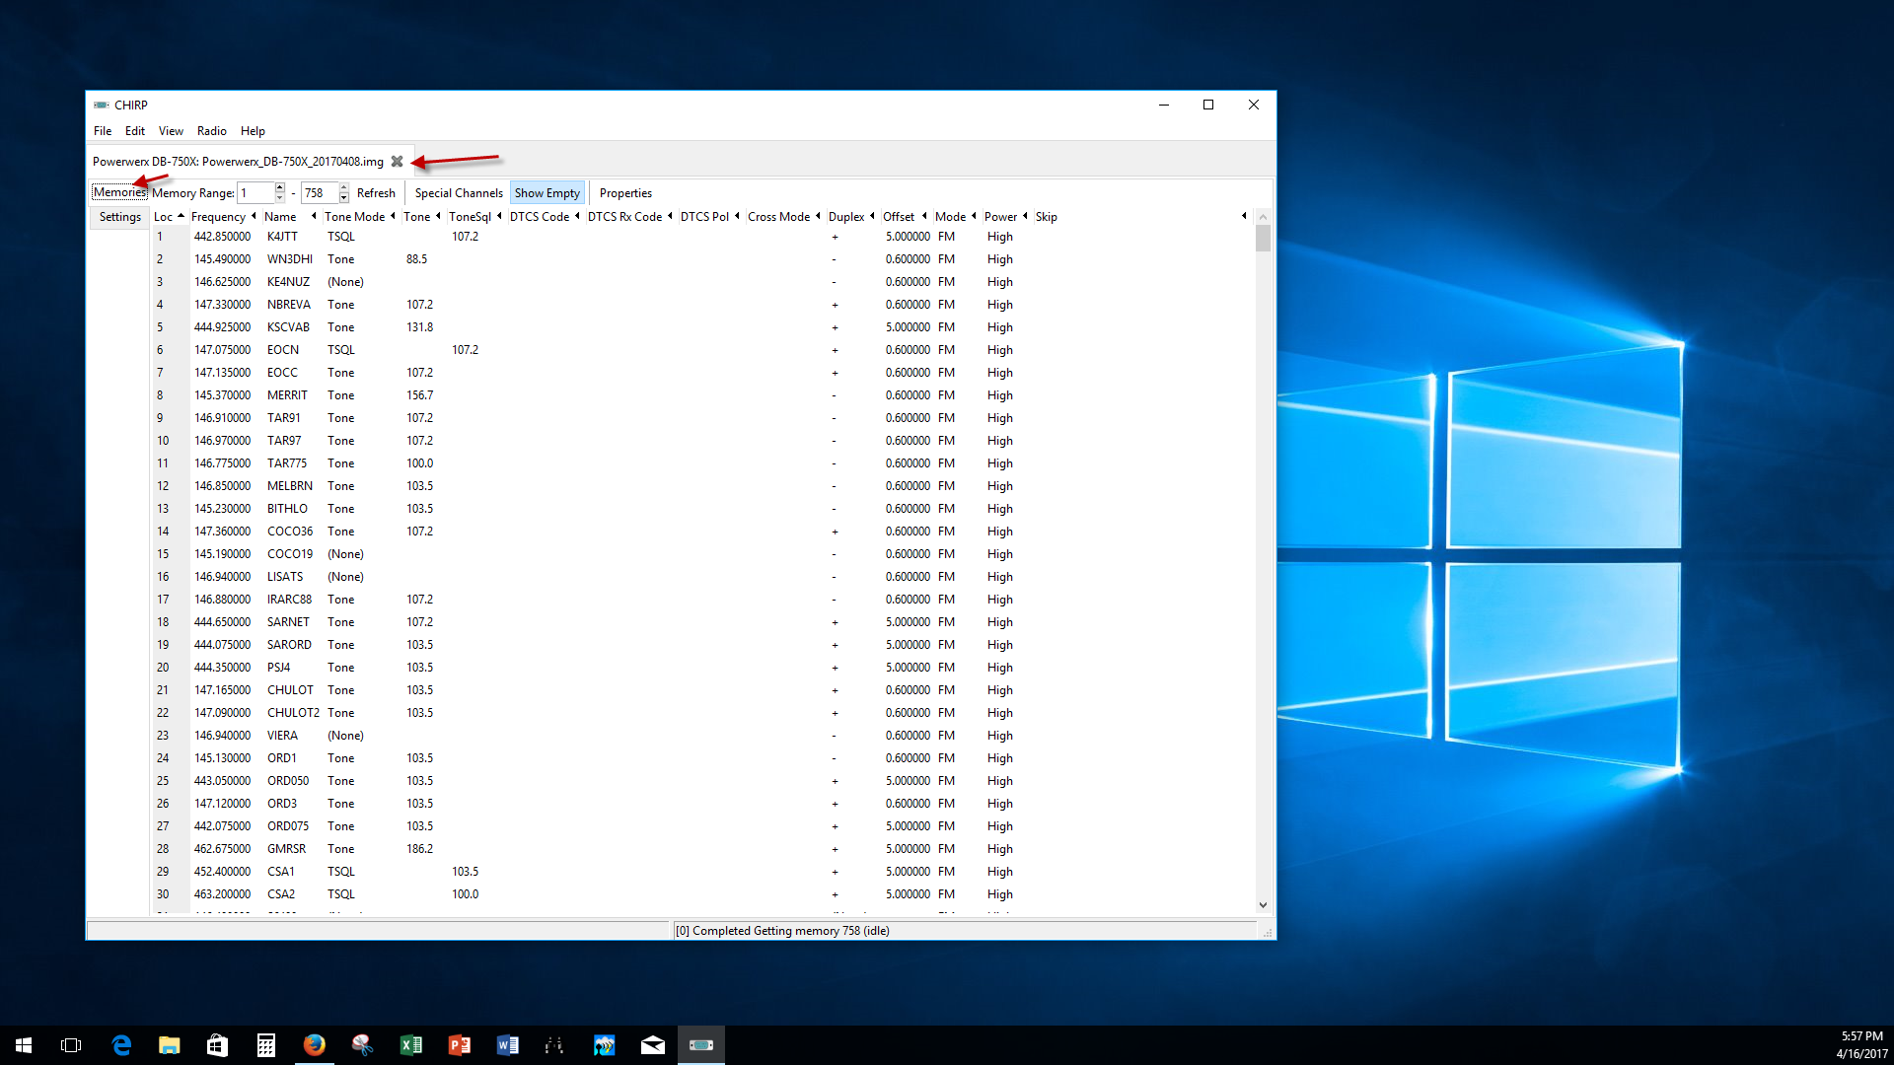Select frequency 145.490000 in row 2

[222, 259]
